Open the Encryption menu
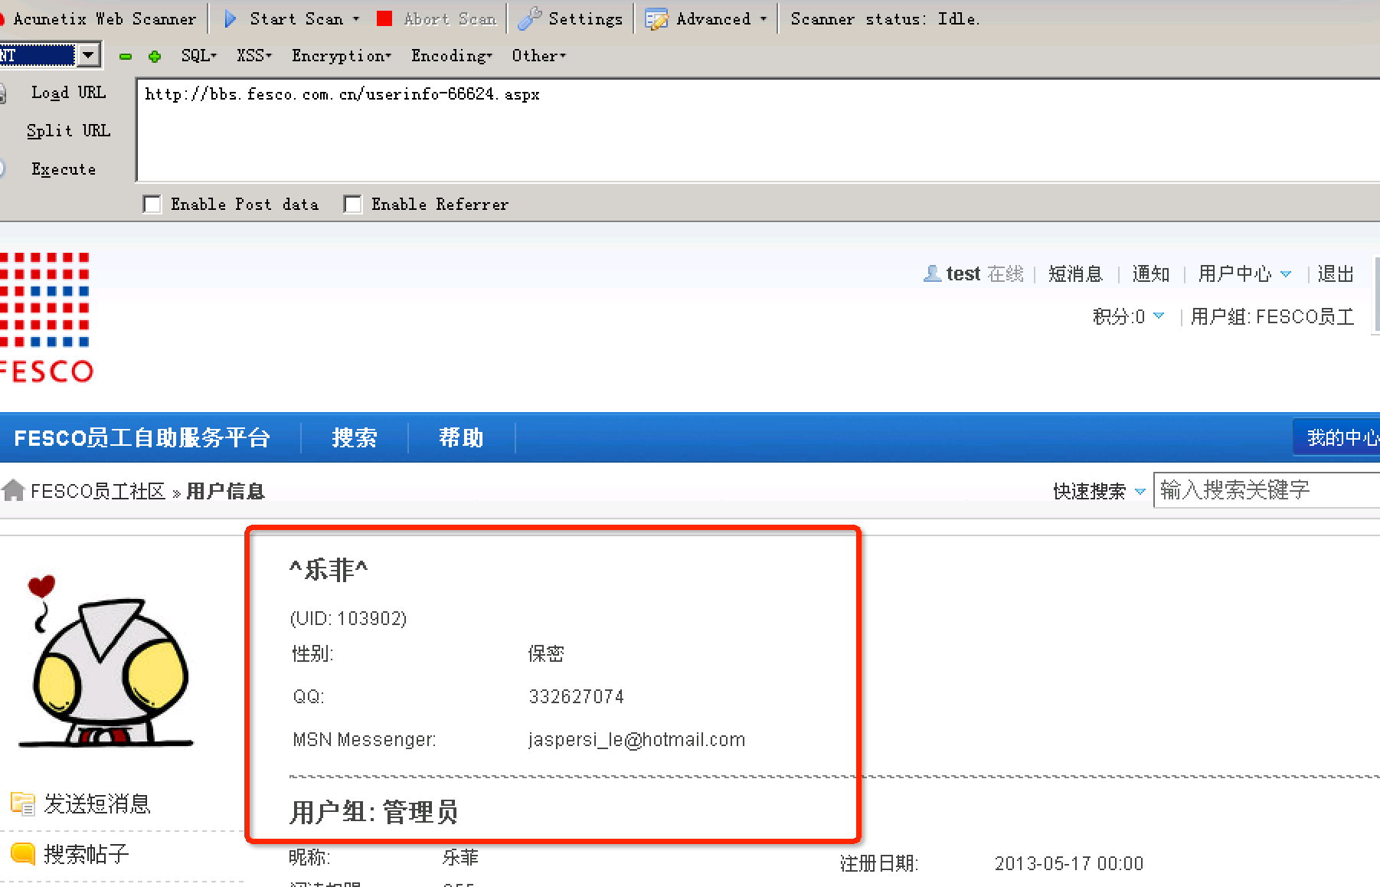Screen dimensions: 1380x887 342,56
